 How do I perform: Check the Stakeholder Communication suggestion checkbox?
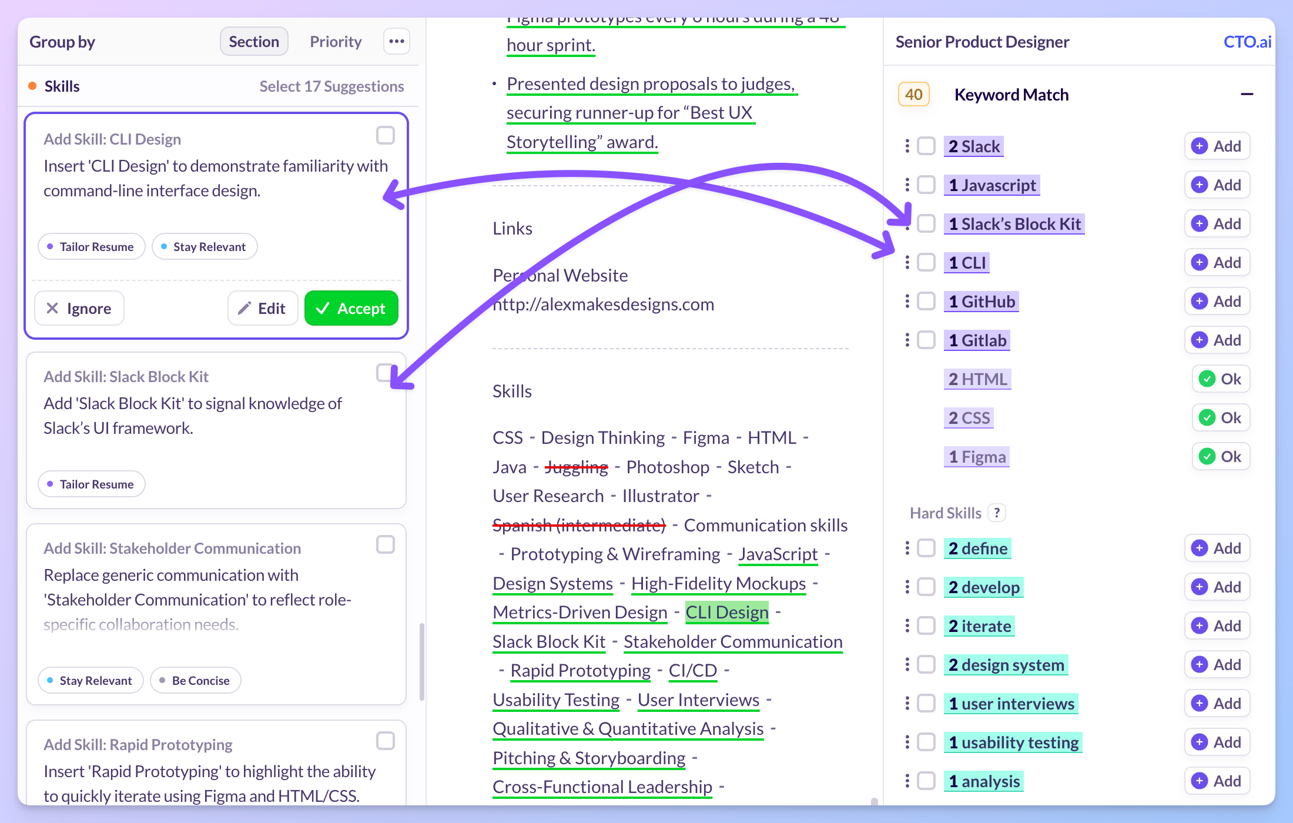coord(386,544)
